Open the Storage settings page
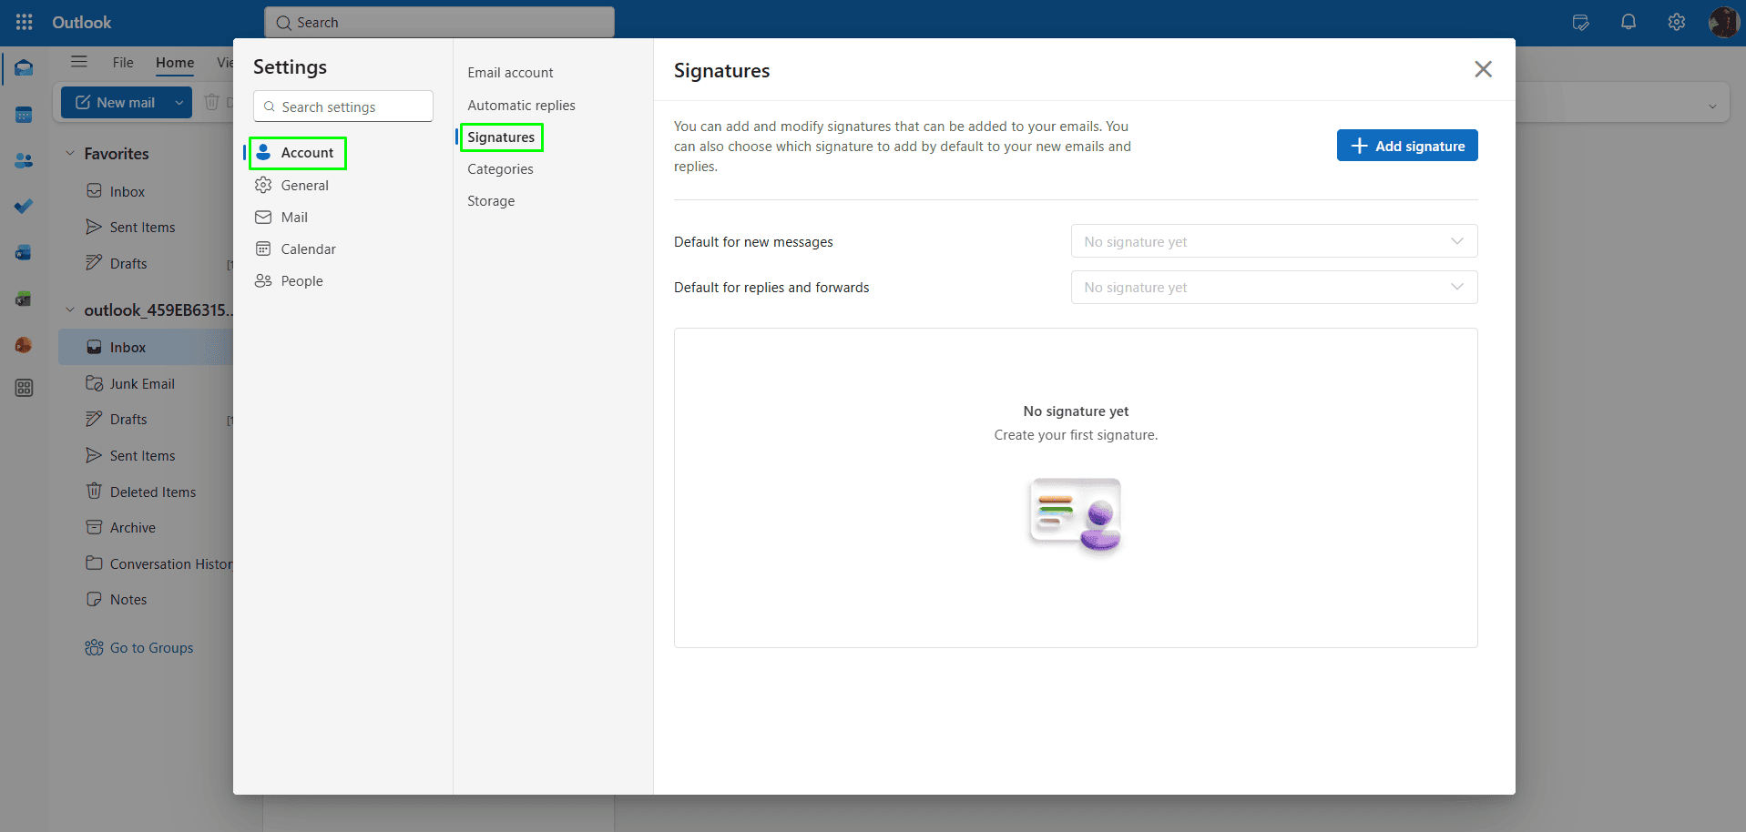 pos(491,201)
